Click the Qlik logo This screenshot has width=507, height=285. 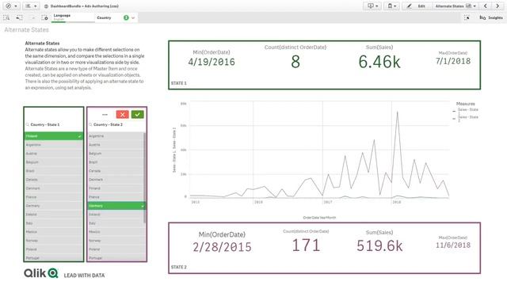coord(40,273)
